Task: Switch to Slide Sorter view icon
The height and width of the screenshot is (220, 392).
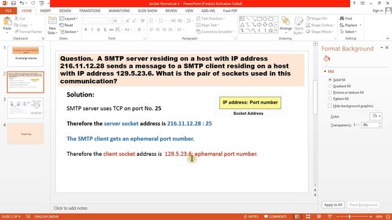Action: 308,216
